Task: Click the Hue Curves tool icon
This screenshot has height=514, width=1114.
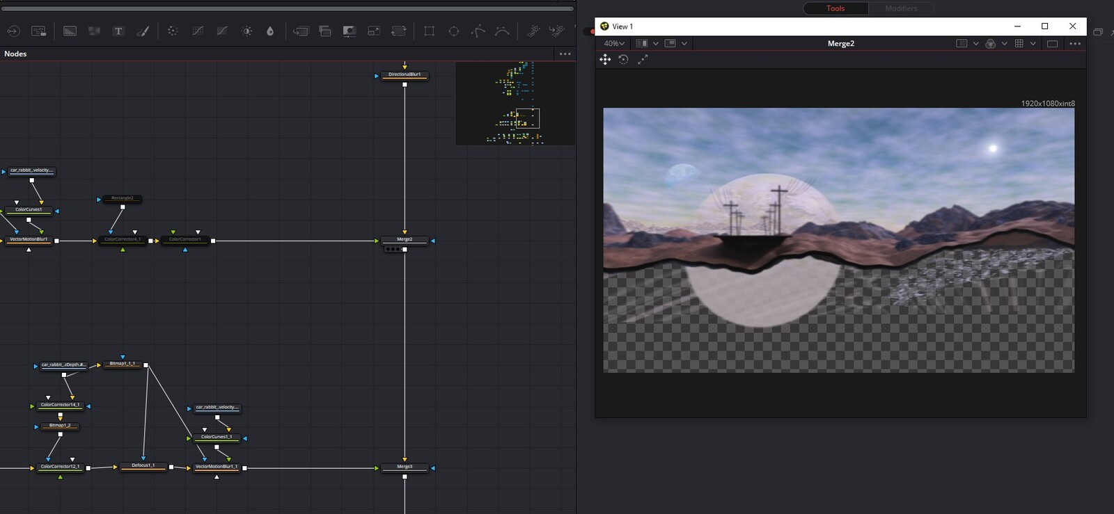Action: pos(222,31)
